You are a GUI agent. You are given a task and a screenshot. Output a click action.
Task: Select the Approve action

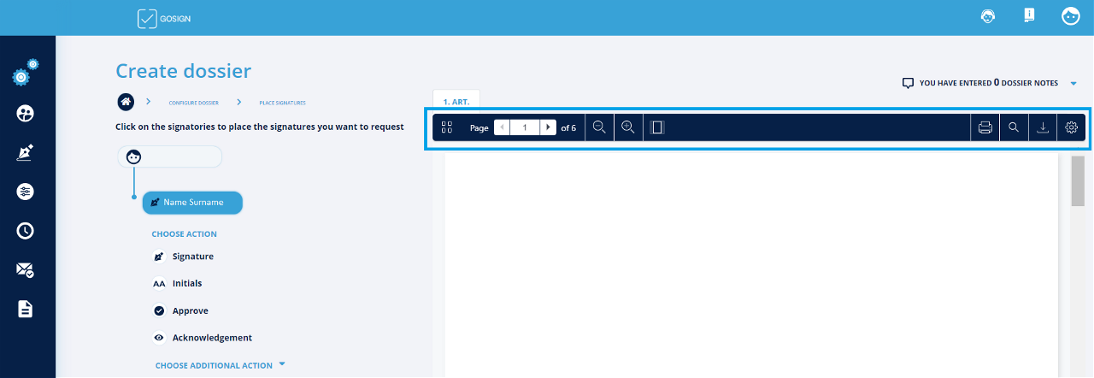pyautogui.click(x=190, y=311)
